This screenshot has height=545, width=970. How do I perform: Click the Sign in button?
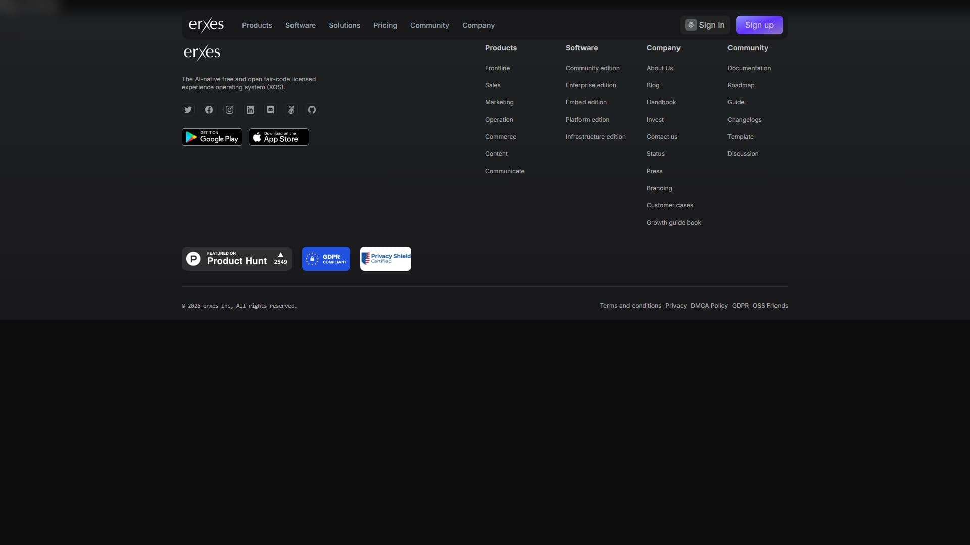point(705,25)
